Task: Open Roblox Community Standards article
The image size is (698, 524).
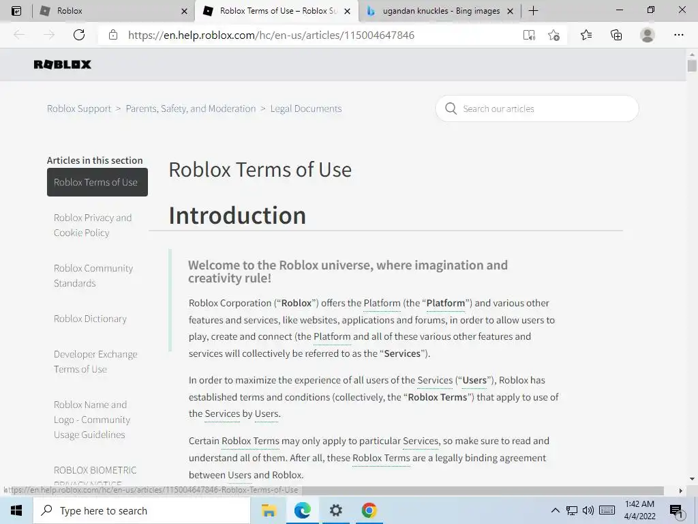Action: coord(93,276)
